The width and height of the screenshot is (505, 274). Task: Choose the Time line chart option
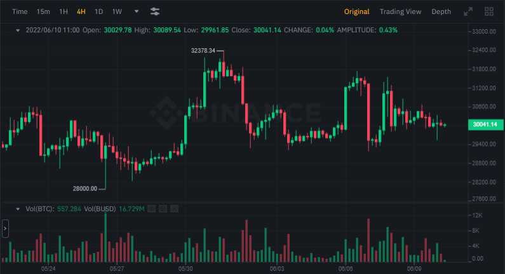20,11
